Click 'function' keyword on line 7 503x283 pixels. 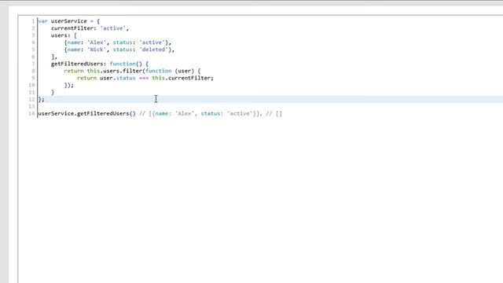tap(123, 64)
